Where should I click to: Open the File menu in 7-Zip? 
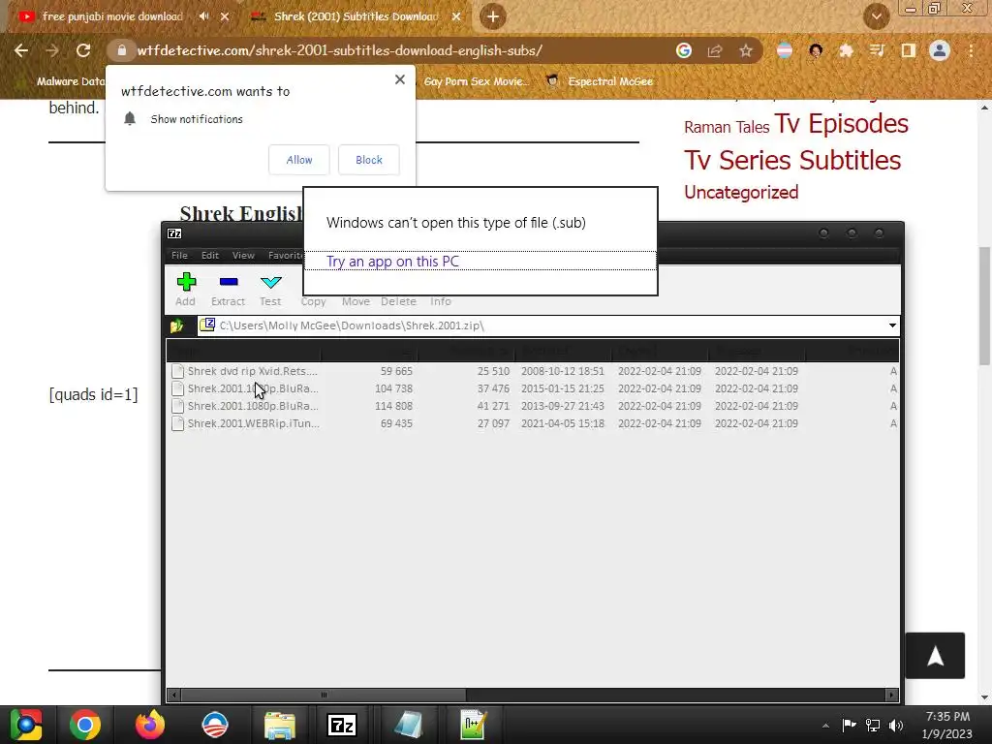point(179,255)
